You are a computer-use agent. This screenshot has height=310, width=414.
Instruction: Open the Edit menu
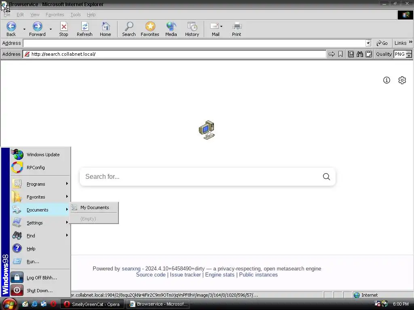click(x=20, y=15)
